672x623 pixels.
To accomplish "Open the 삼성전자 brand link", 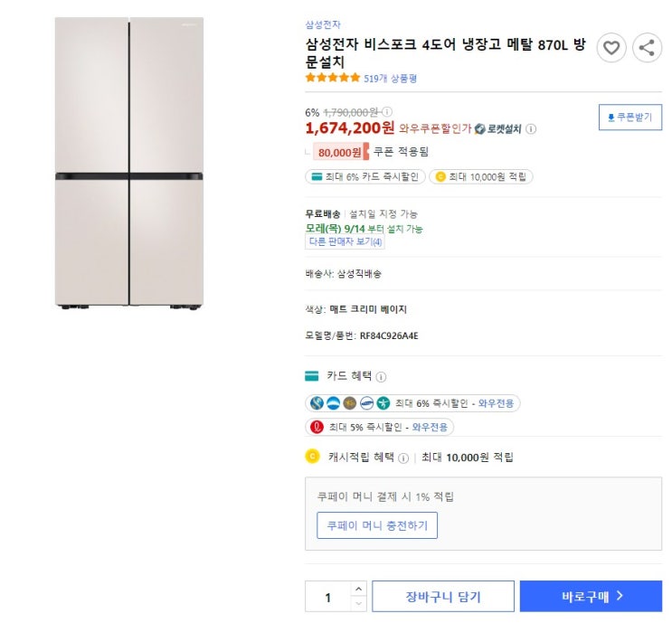I will [323, 25].
